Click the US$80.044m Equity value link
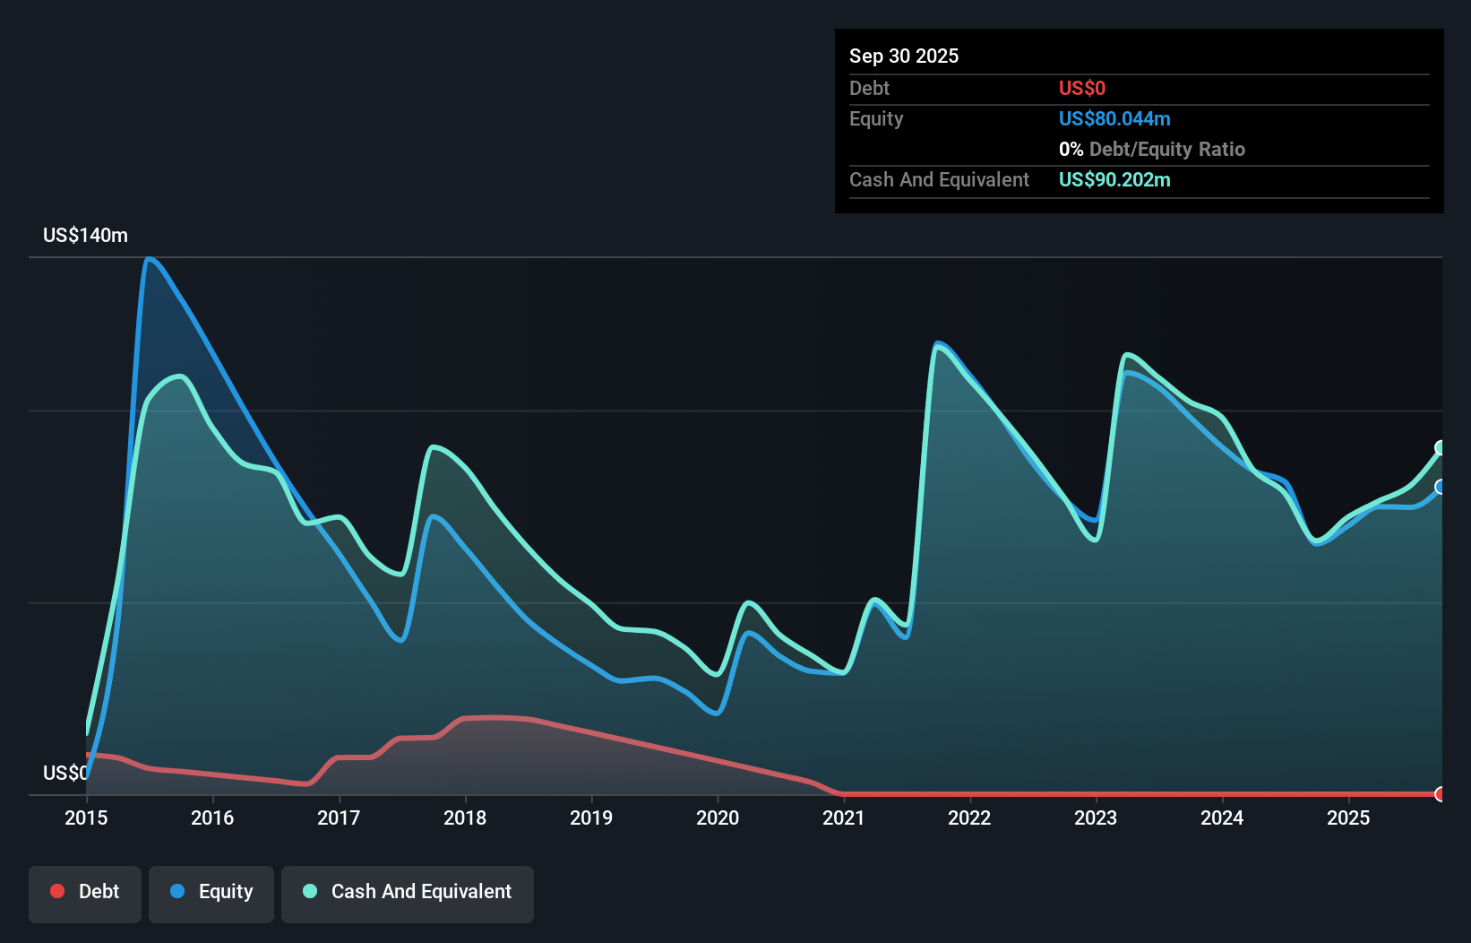The width and height of the screenshot is (1471, 943). click(1114, 118)
